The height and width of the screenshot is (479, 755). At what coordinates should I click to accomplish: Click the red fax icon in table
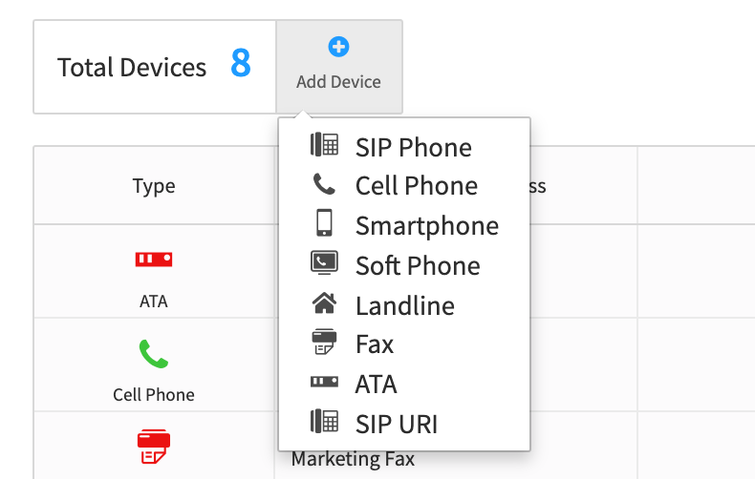coord(154,447)
